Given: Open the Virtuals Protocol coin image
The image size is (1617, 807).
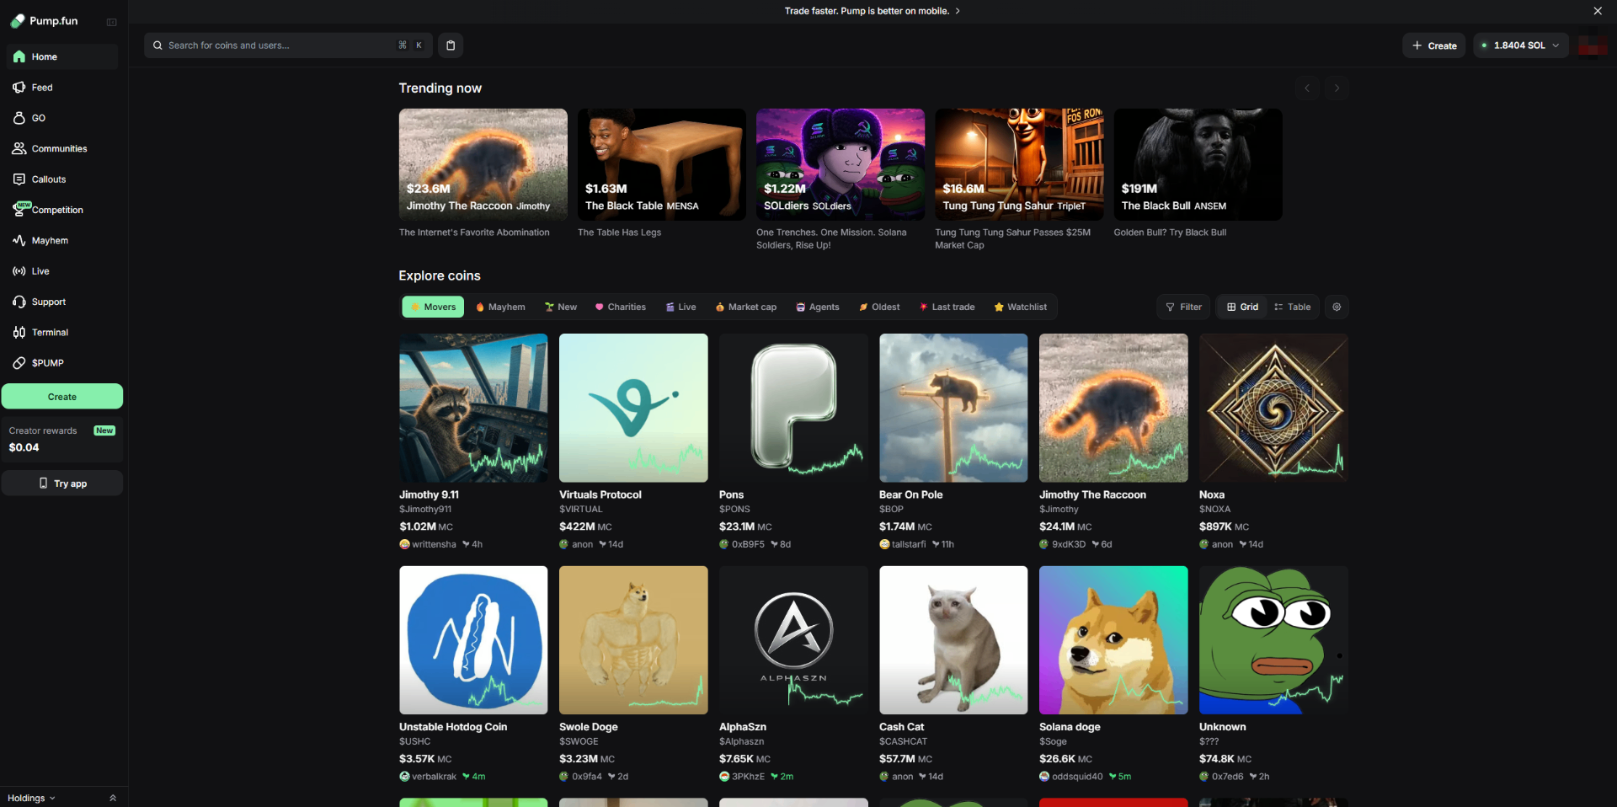Looking at the screenshot, I should click(x=633, y=408).
